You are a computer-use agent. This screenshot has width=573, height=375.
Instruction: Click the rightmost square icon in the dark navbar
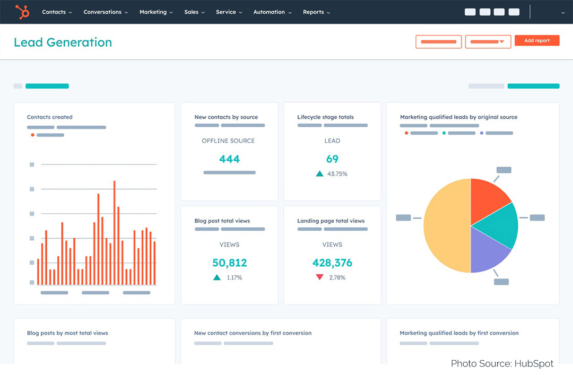pos(514,12)
